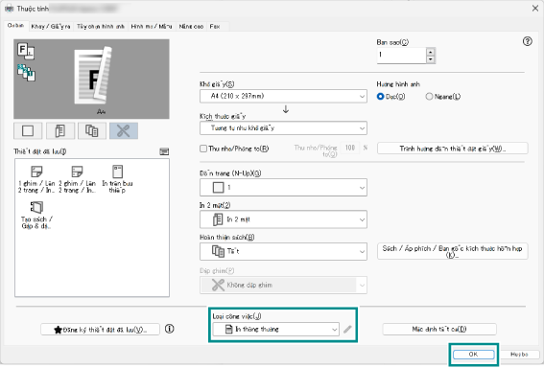Screen dimensions: 544x368
Task: Decrease copies with the down spinner arrow
Action: [x=431, y=59]
